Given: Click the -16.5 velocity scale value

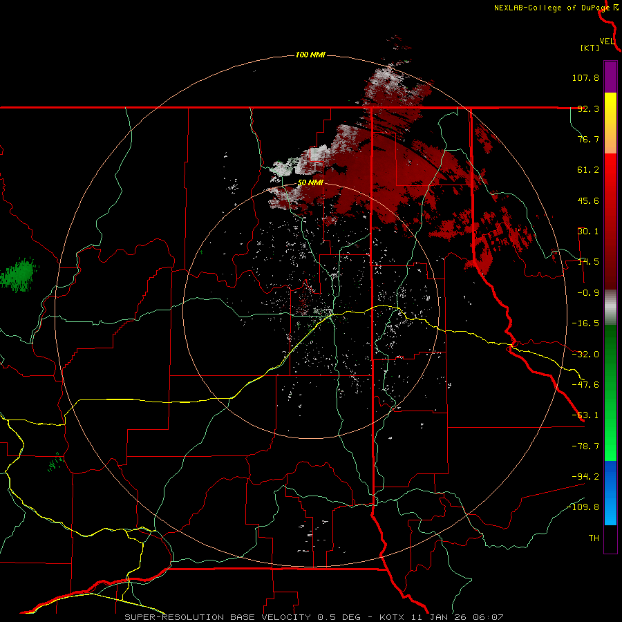Looking at the screenshot, I should (x=585, y=323).
